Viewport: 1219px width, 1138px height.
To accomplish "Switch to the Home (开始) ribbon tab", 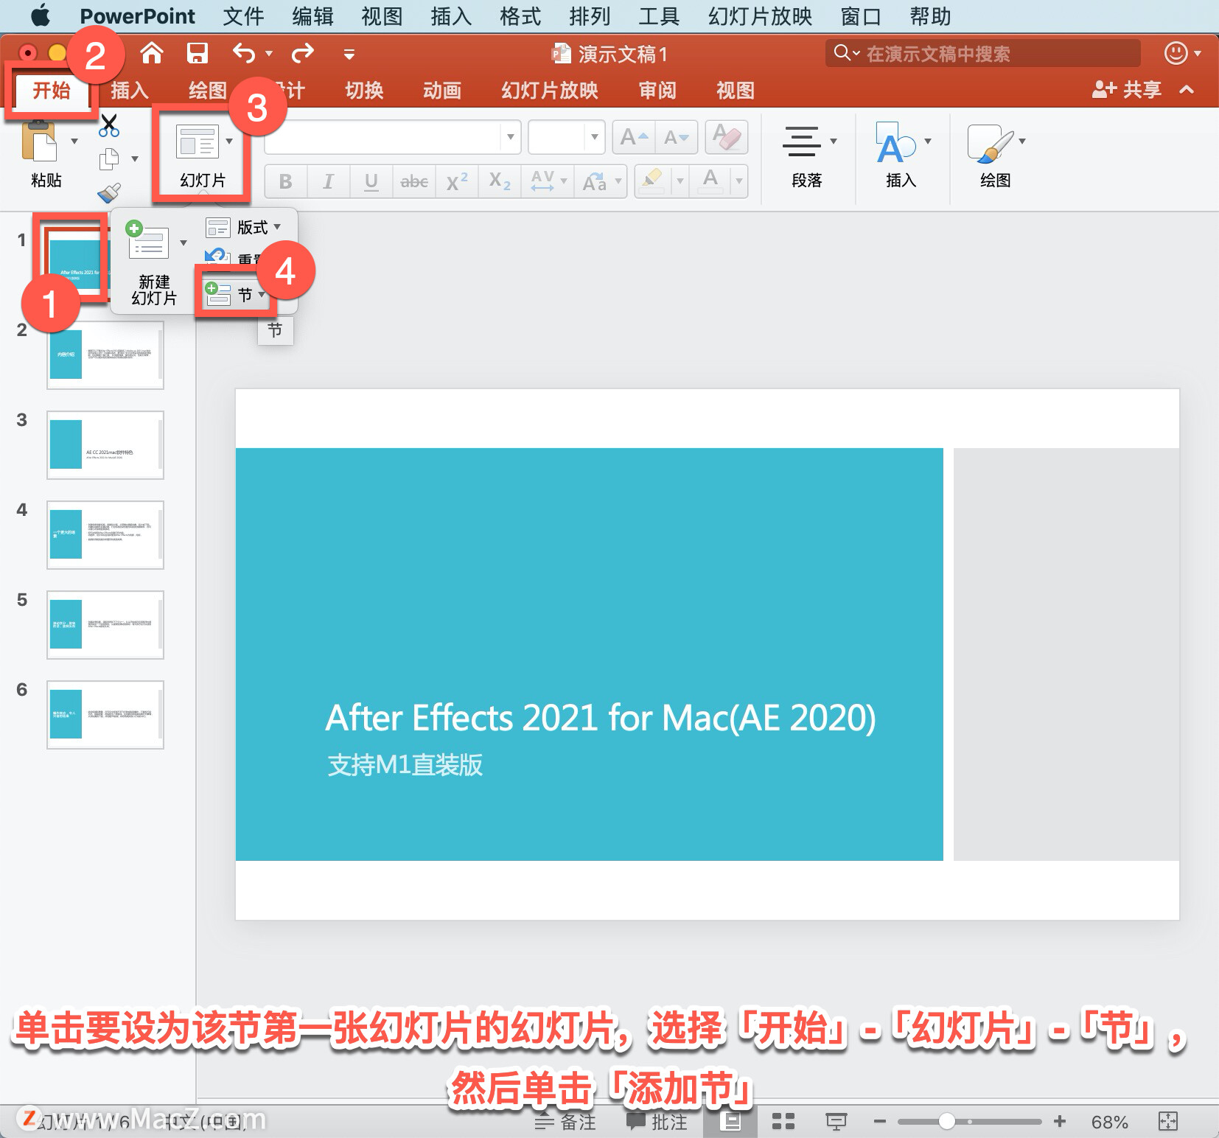I will (51, 90).
